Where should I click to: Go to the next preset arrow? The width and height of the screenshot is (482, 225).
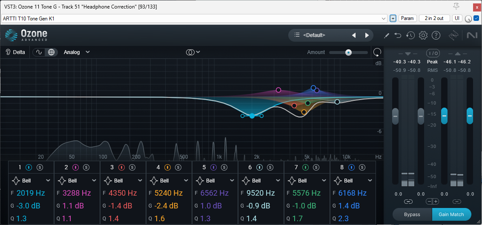pos(367,35)
